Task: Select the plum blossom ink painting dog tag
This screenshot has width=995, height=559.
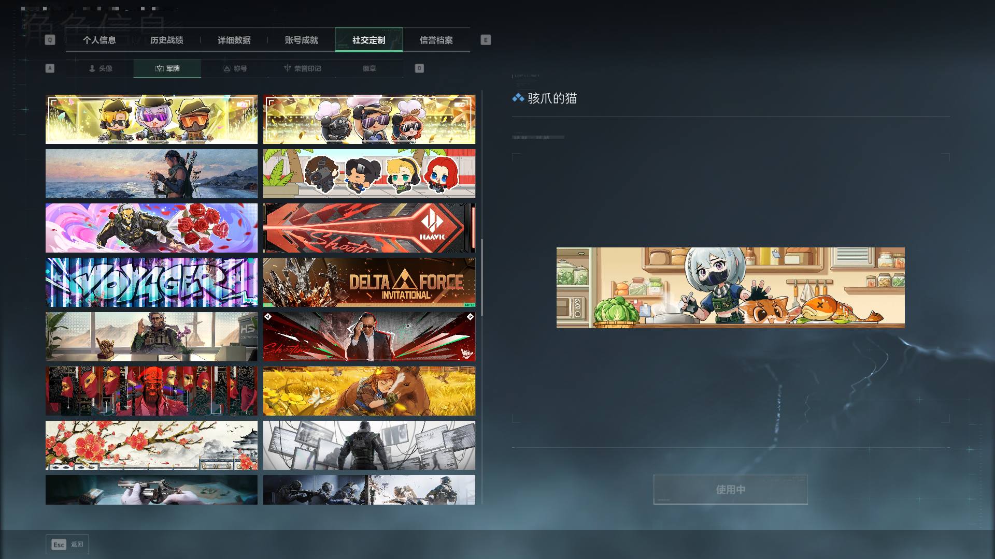Action: [x=151, y=446]
